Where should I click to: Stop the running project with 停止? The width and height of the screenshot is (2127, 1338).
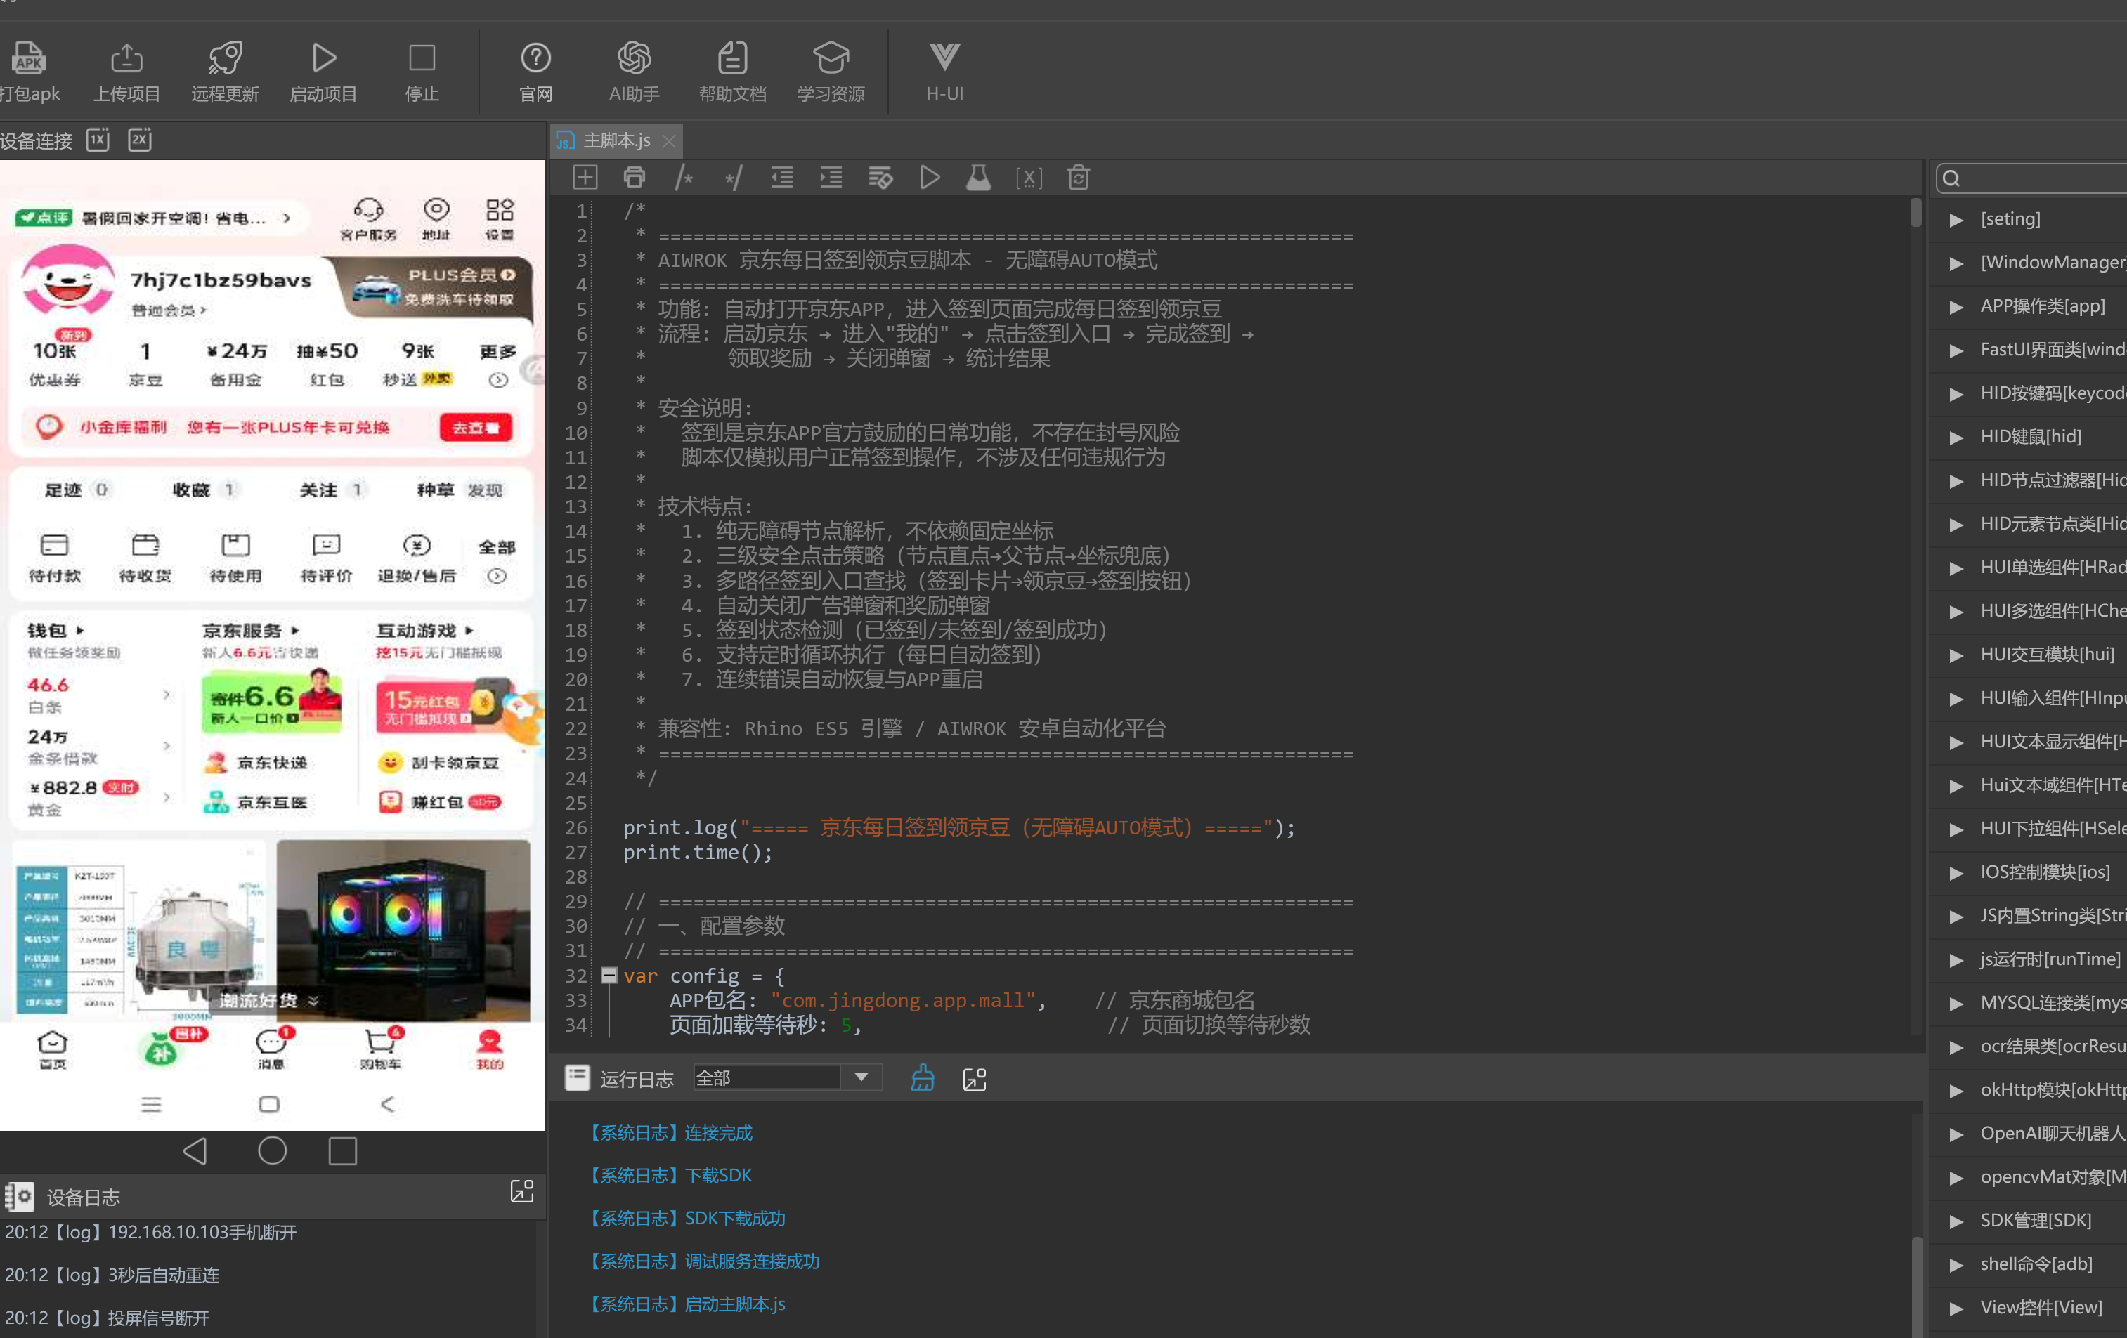point(422,72)
